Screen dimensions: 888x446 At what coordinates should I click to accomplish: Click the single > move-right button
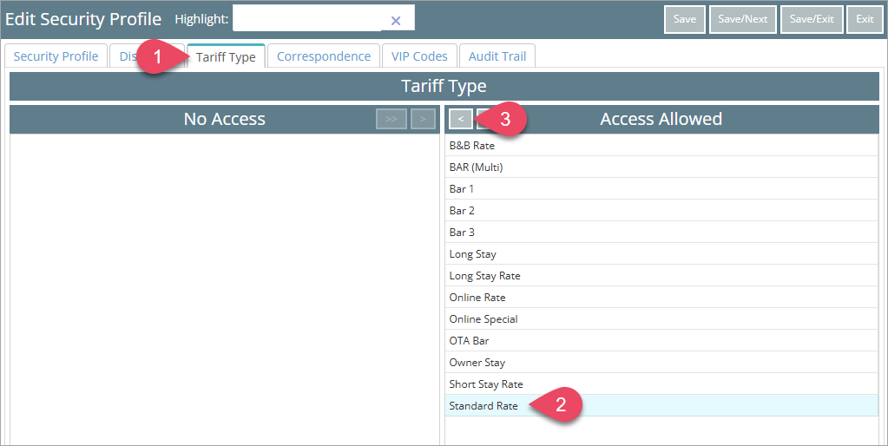click(423, 119)
